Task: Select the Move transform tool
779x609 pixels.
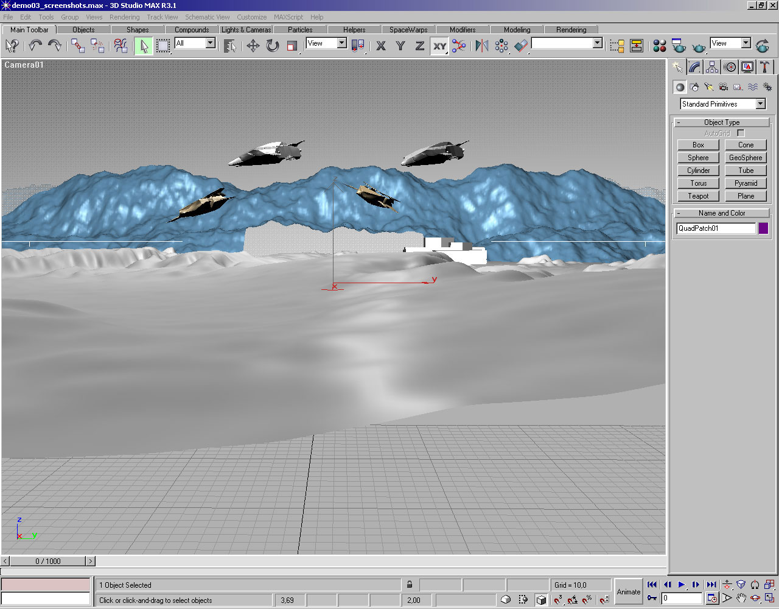Action: click(253, 46)
